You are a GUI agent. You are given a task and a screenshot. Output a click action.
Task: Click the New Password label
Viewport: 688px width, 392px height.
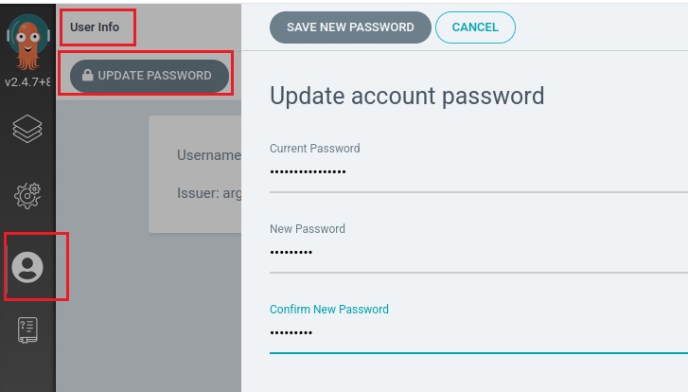pos(308,228)
